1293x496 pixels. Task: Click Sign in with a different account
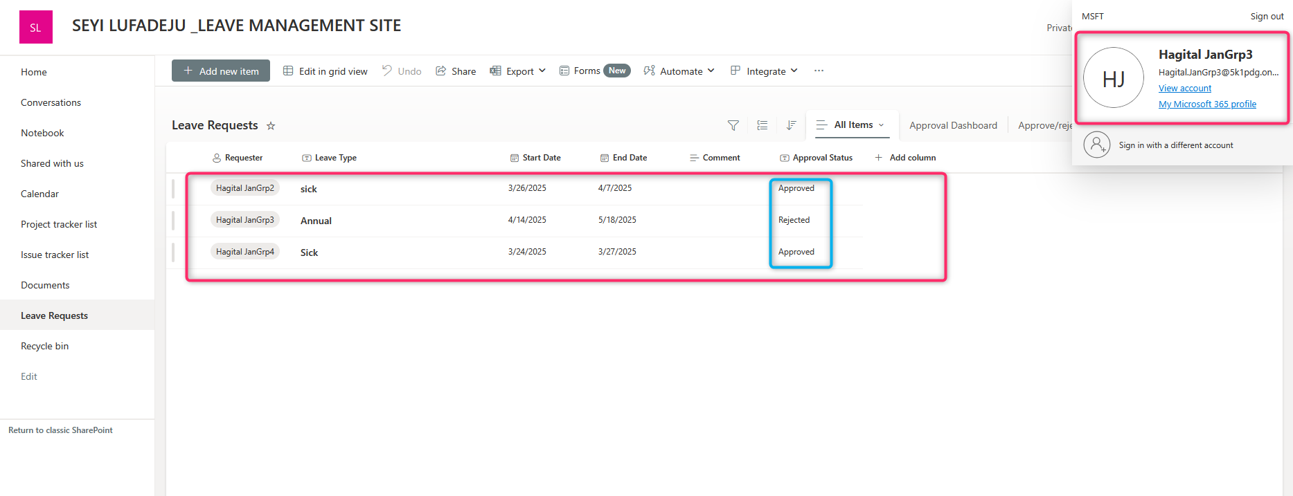point(1175,145)
